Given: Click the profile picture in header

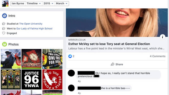Looking at the screenshot, I should click(5, 3).
